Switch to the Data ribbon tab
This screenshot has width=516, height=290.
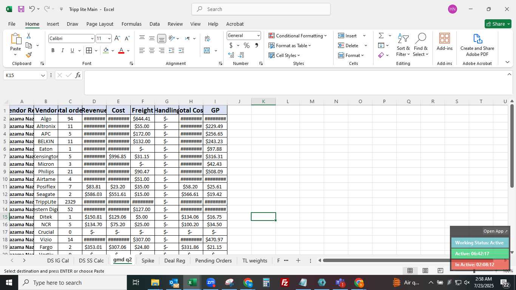154,24
